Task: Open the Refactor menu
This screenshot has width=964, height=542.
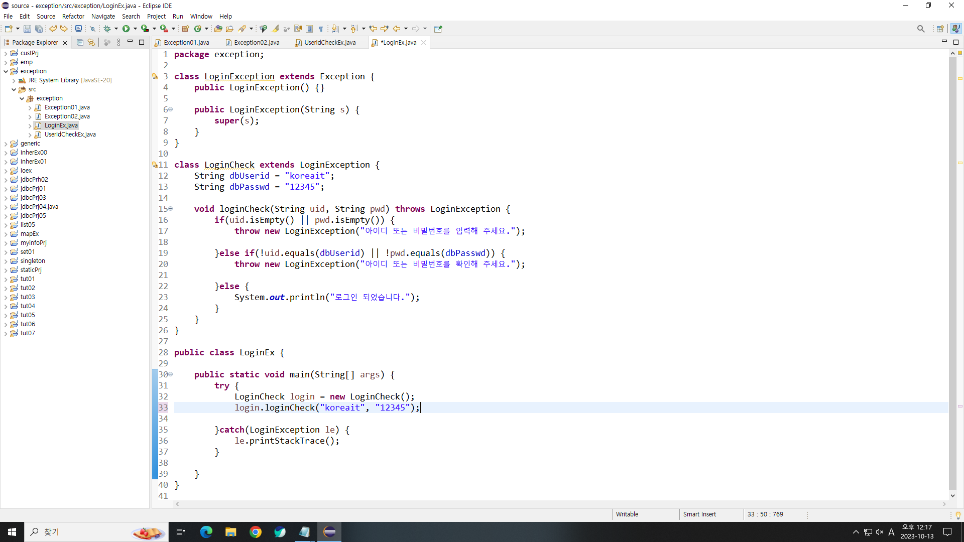Action: pos(73,17)
